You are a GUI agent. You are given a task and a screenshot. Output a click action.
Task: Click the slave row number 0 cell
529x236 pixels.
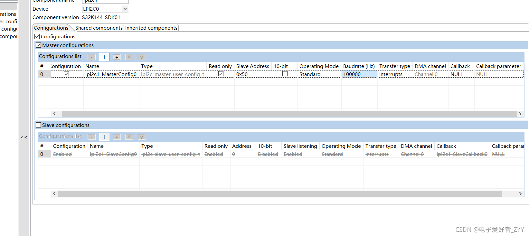(x=44, y=154)
